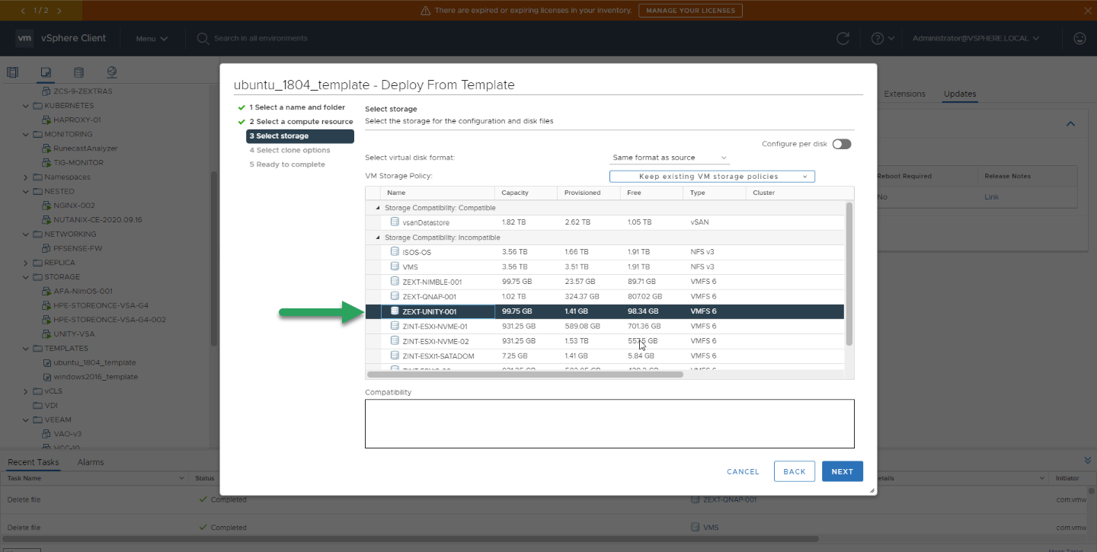Click CANCEL in the deploy wizard
Screen dimensions: 1097x552
[743, 471]
